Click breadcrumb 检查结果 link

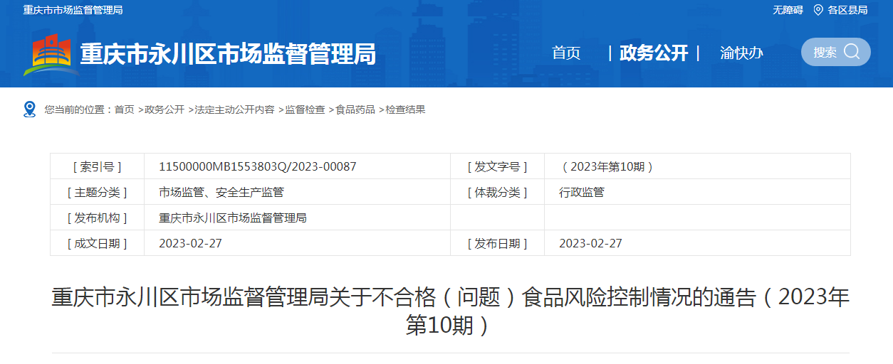[x=405, y=109]
